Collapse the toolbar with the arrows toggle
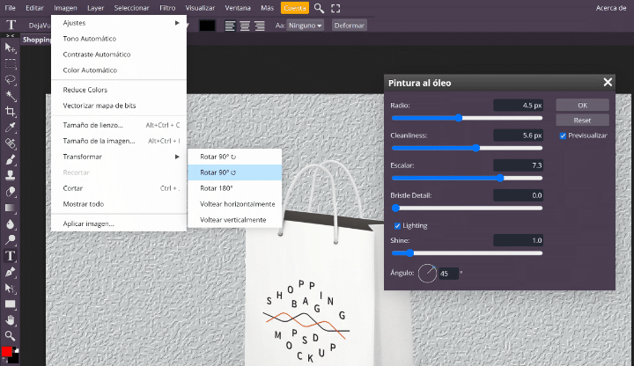The height and width of the screenshot is (366, 634). 10,35
